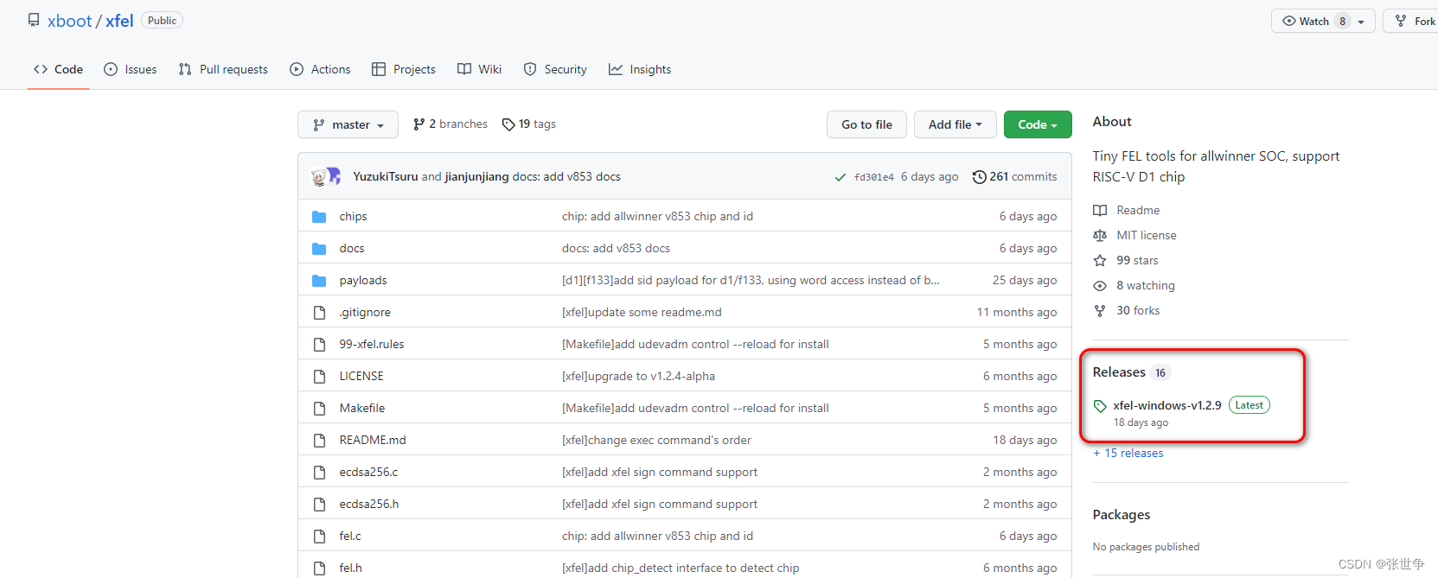This screenshot has width=1438, height=578.
Task: Open '[xfel]upgrade to v1.2.4-alpha' commit message
Action: (638, 377)
